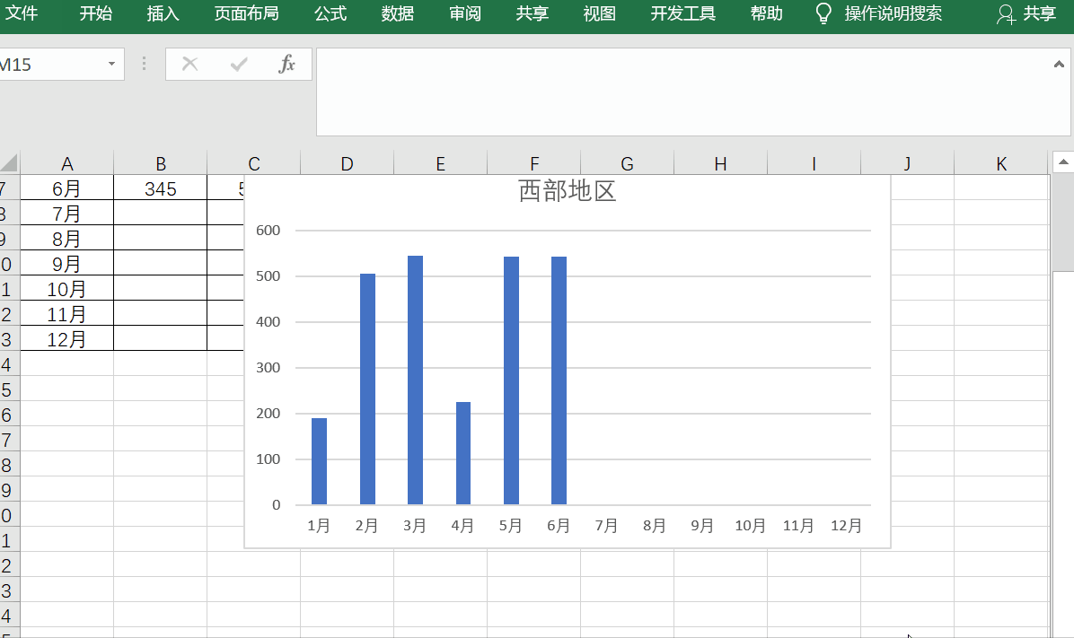1074x638 pixels.
Task: Switch to the 公式 ribbon tab
Action: click(330, 13)
